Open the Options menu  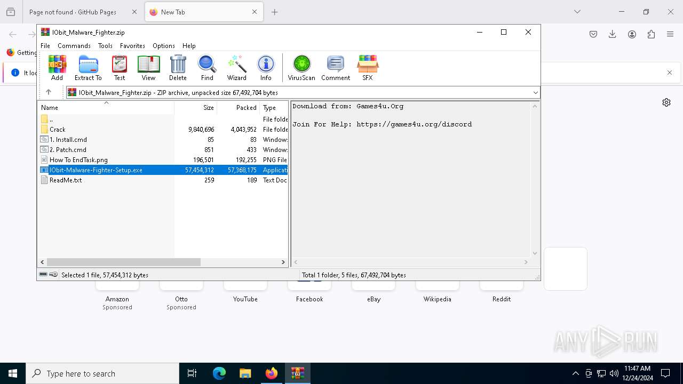click(x=164, y=46)
